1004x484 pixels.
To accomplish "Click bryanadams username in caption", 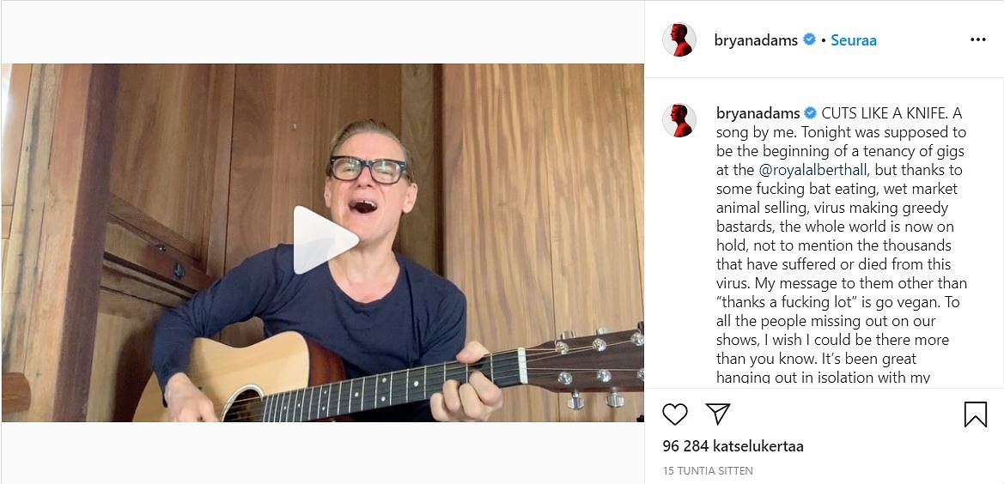I will tap(758, 113).
